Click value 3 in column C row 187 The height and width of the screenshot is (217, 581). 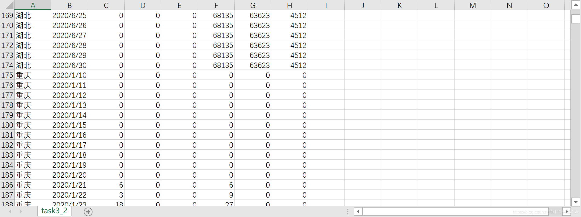point(106,195)
